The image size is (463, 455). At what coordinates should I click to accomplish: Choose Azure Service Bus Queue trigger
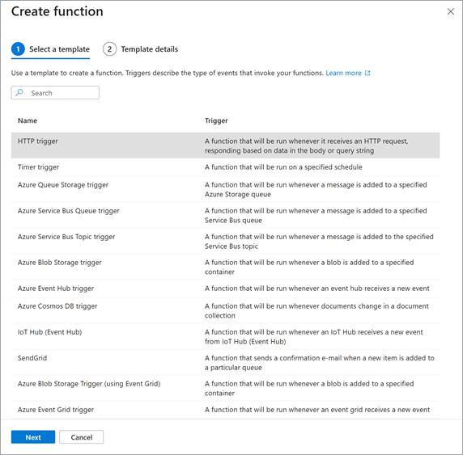225,215
